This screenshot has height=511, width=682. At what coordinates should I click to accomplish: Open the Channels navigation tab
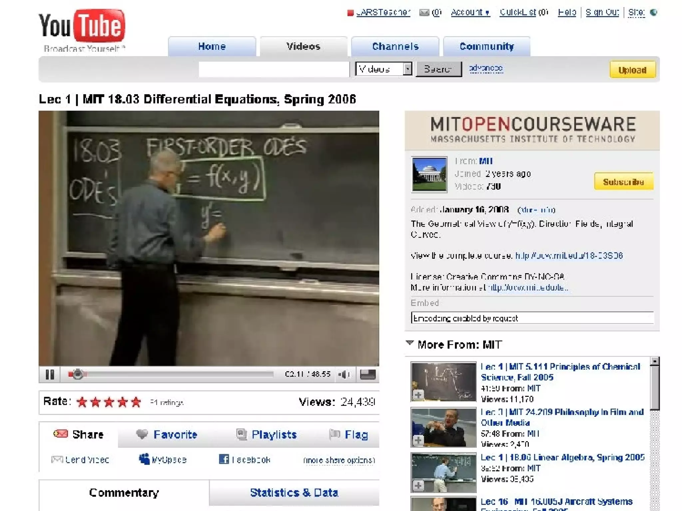pos(395,47)
